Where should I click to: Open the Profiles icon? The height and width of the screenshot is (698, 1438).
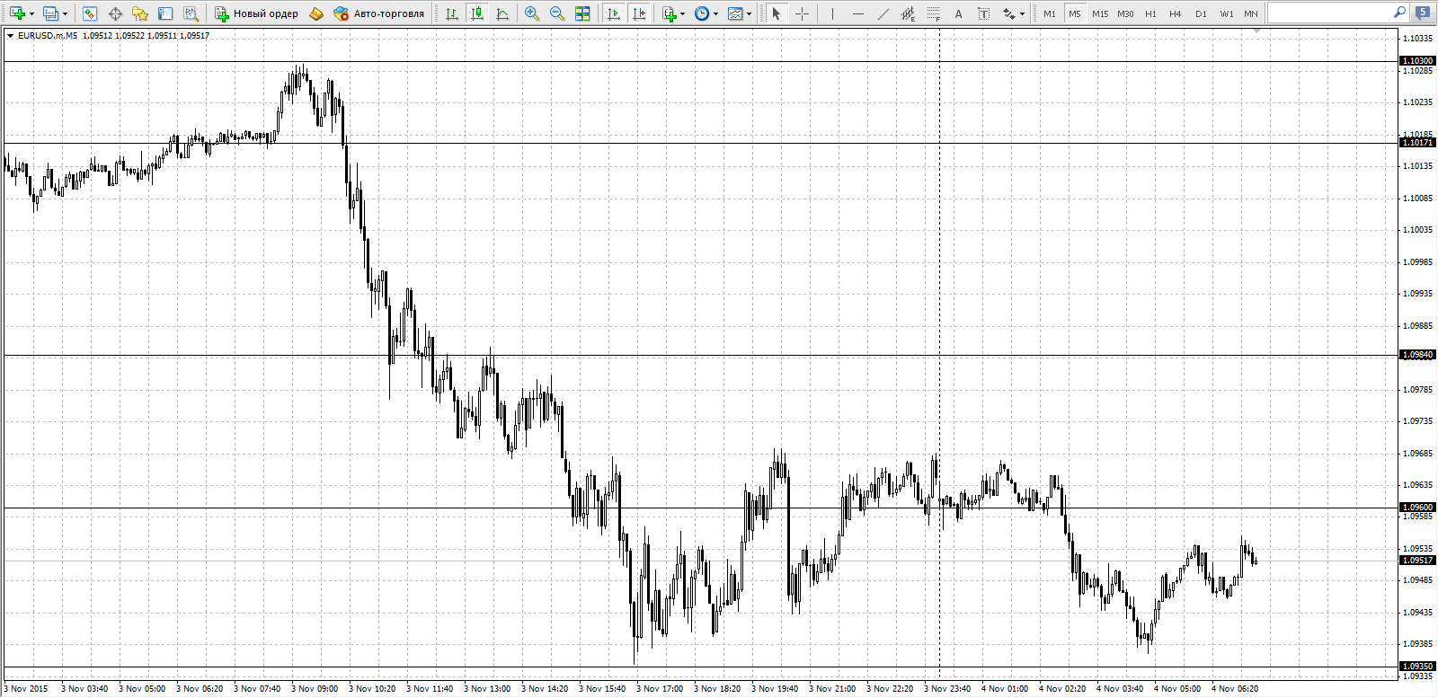[51, 13]
